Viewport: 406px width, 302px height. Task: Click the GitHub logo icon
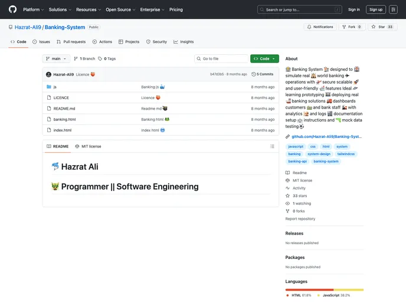tap(12, 9)
